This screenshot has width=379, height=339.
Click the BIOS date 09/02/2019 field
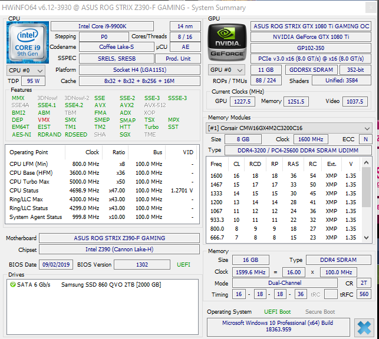56,265
